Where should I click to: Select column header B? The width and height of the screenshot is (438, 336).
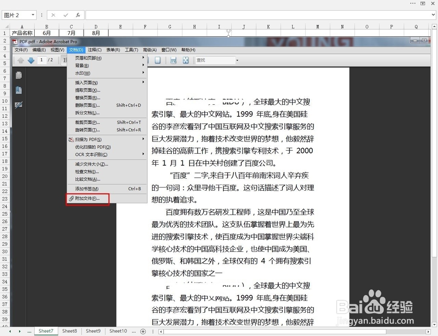47,27
